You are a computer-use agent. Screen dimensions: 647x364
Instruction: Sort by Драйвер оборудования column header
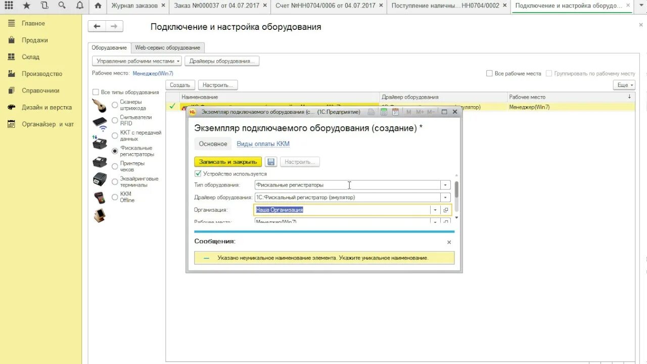(443, 97)
